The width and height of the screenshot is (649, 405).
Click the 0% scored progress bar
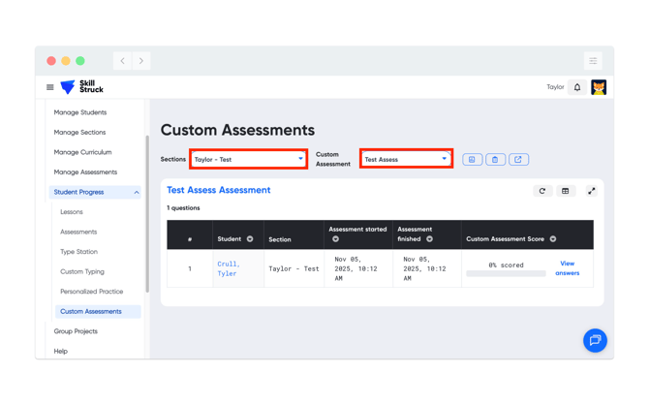(x=506, y=274)
